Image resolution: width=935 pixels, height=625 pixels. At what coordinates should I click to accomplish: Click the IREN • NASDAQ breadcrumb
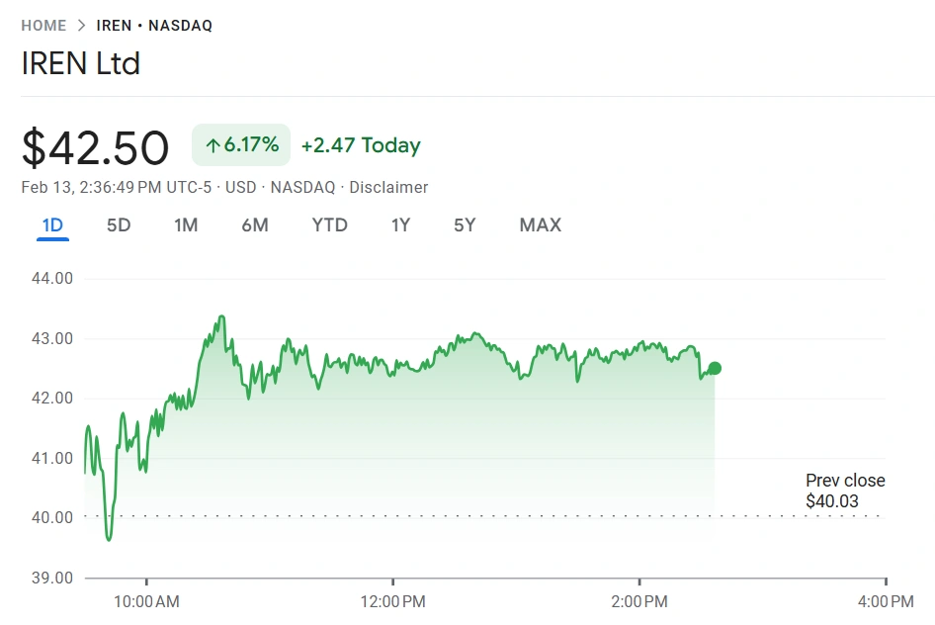click(154, 26)
